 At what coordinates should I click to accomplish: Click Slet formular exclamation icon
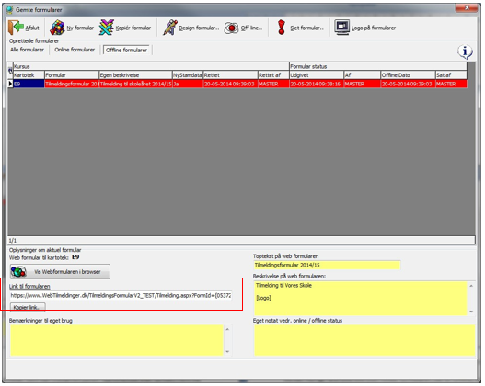[282, 28]
